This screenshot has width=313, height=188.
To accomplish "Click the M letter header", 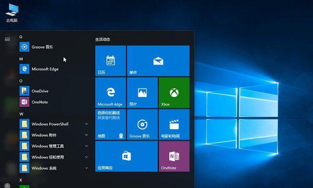I will pyautogui.click(x=21, y=59).
